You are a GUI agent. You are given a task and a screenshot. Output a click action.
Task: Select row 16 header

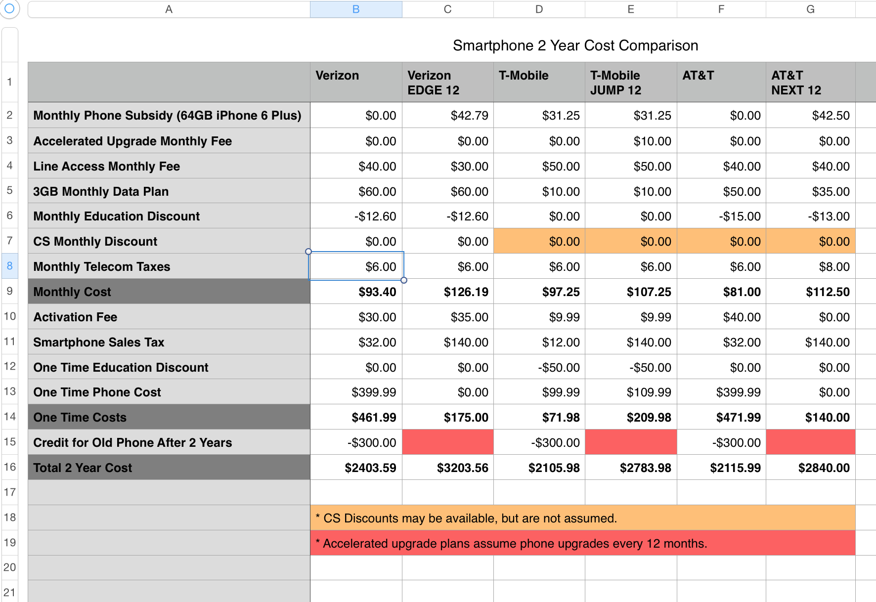point(10,467)
